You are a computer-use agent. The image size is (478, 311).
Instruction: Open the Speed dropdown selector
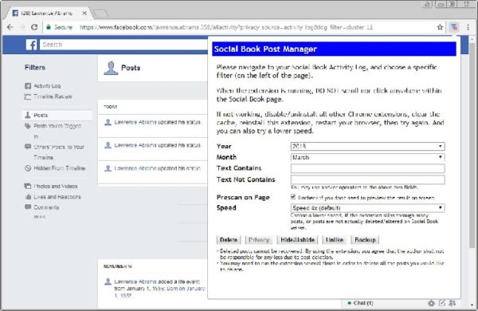pos(367,208)
